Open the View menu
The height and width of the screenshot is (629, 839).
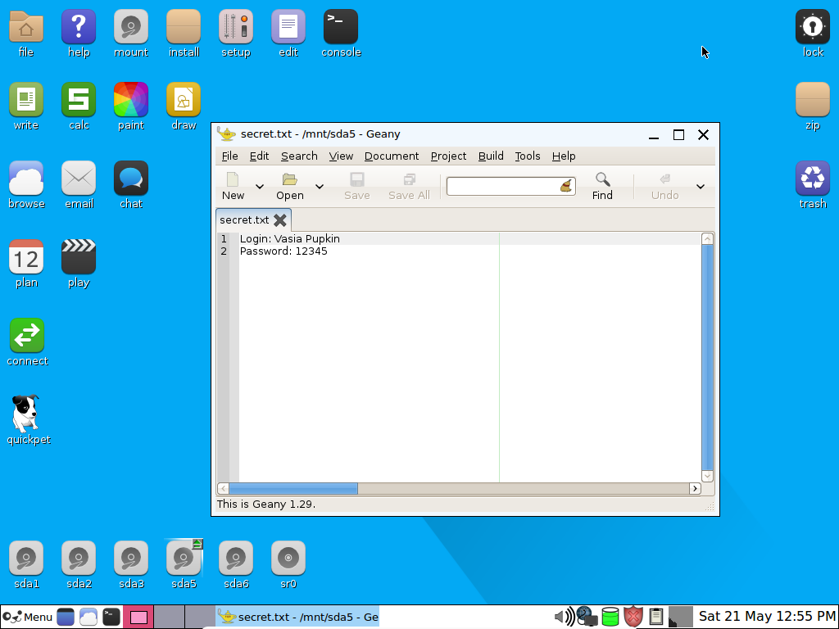[x=341, y=156]
